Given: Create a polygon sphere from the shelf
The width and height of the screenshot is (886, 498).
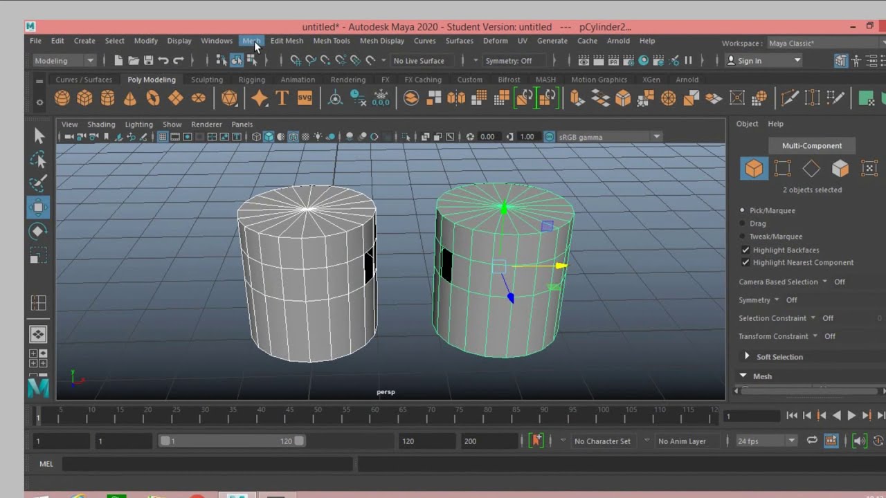Looking at the screenshot, I should click(62, 98).
